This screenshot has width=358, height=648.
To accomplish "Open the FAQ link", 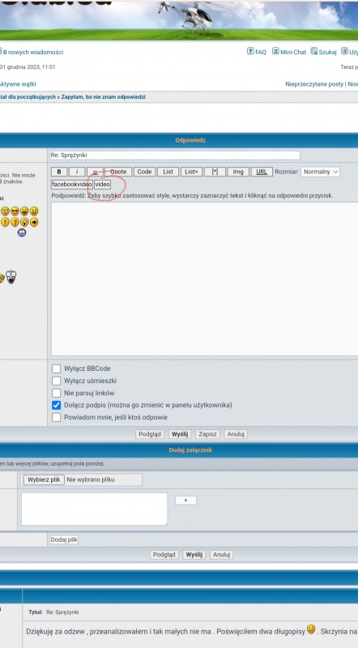I will tap(261, 52).
